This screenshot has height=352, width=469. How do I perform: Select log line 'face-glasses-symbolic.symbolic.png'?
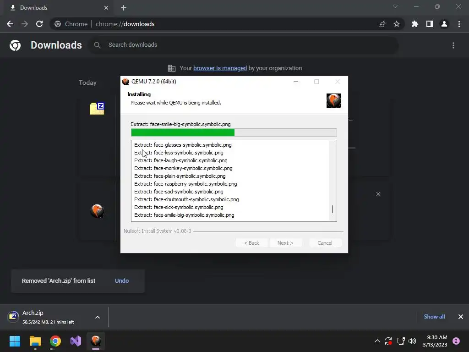pyautogui.click(x=183, y=145)
